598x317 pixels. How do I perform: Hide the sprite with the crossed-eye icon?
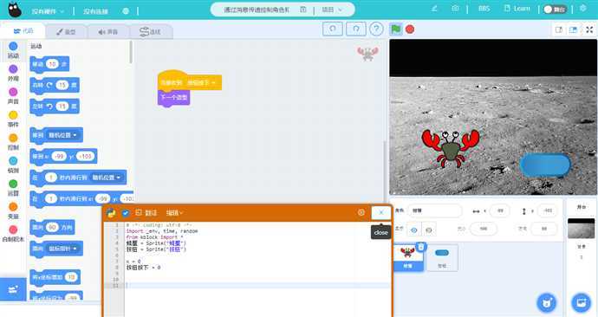point(429,230)
